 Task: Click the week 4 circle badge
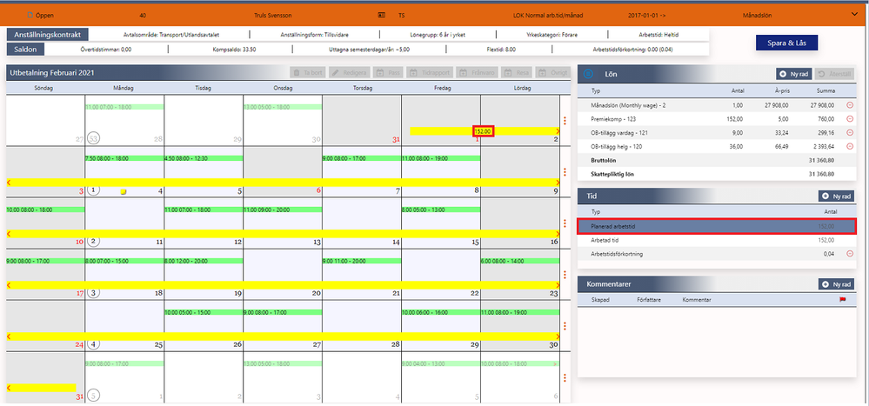tap(94, 344)
